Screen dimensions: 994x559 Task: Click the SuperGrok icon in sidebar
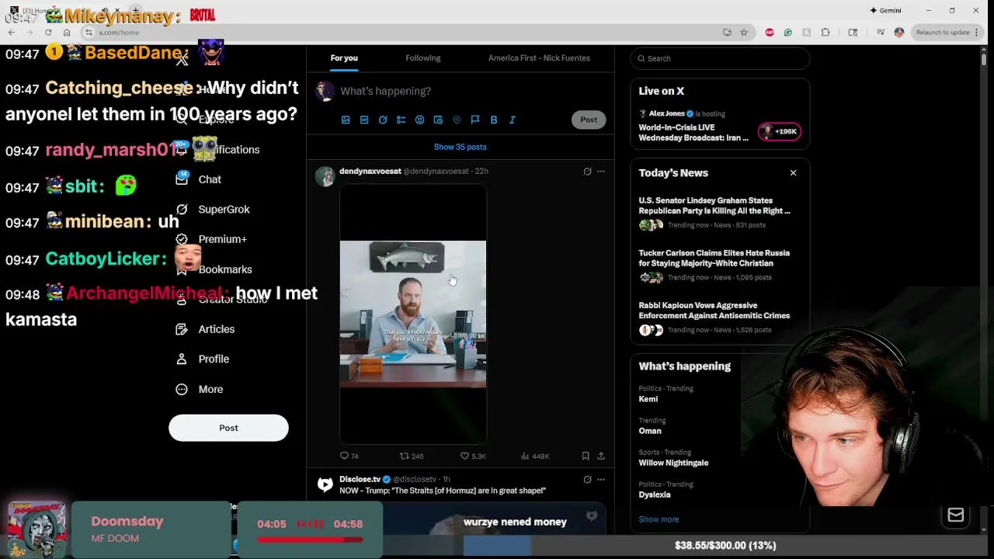[x=182, y=210]
